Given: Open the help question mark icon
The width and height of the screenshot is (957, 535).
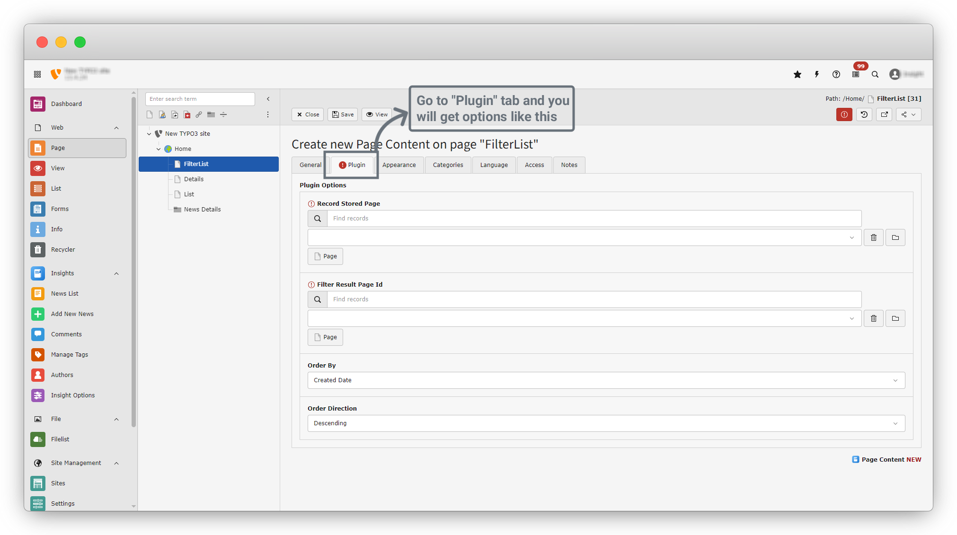Looking at the screenshot, I should pyautogui.click(x=836, y=74).
